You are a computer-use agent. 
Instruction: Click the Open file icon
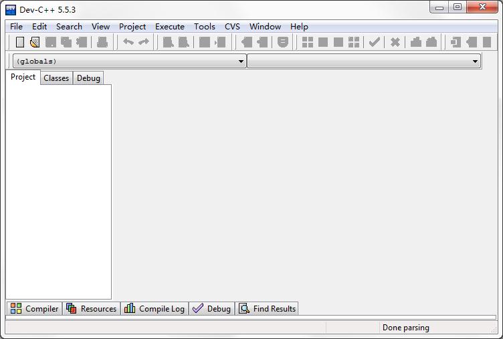coord(35,42)
